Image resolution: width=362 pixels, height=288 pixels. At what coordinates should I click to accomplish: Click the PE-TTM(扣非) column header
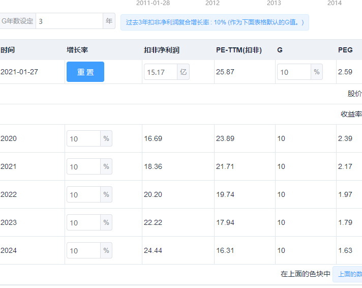coord(238,50)
